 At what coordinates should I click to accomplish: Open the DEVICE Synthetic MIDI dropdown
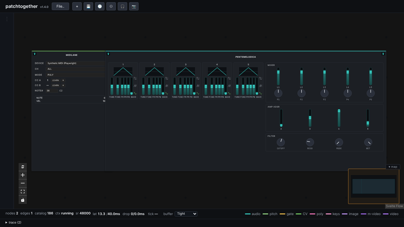[75, 63]
